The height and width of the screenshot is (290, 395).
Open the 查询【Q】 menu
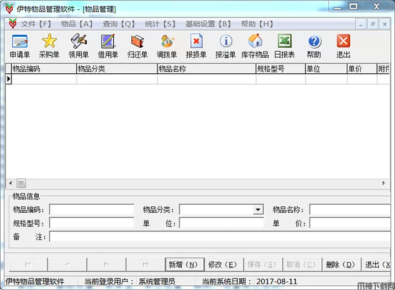(119, 24)
